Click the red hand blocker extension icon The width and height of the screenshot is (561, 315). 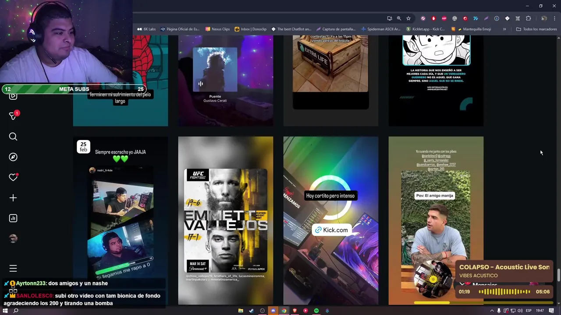coord(433,18)
